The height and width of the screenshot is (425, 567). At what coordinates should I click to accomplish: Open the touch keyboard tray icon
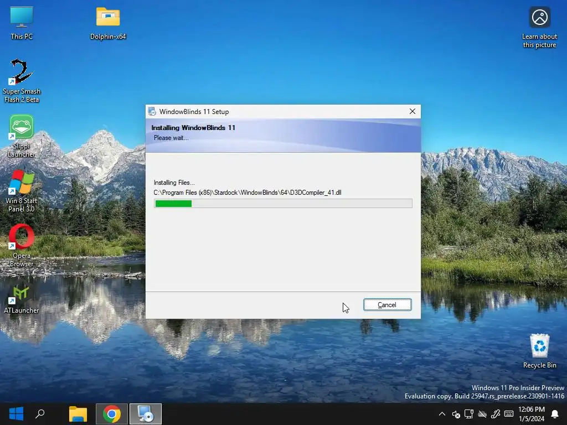point(509,414)
